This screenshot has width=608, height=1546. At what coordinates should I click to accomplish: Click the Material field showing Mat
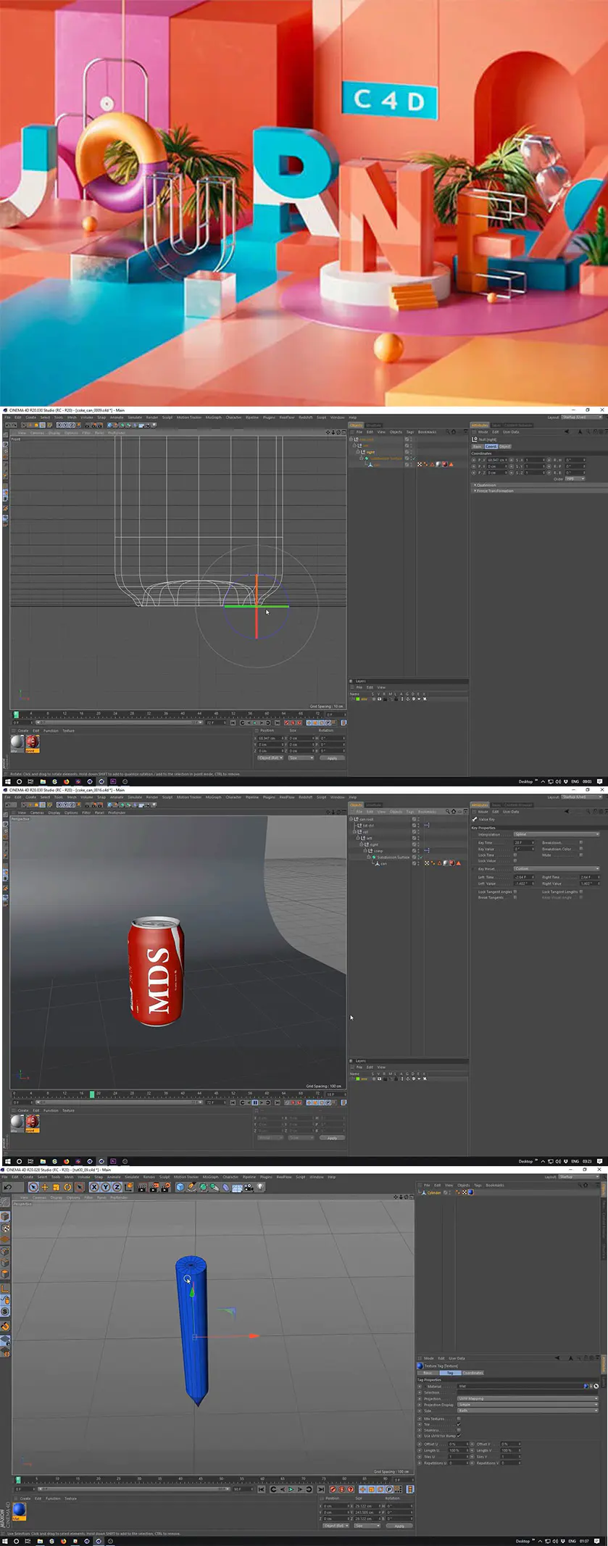[x=520, y=1386]
